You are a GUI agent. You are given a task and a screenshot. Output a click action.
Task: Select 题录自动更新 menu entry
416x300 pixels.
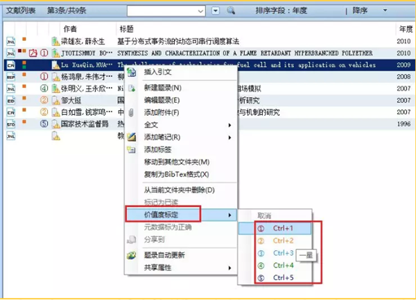pos(164,255)
